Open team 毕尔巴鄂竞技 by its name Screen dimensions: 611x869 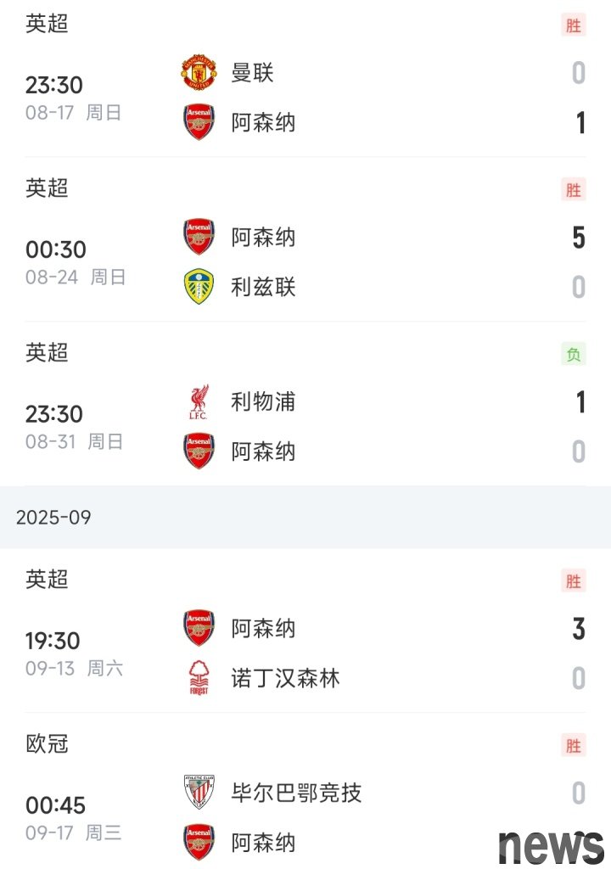click(297, 793)
